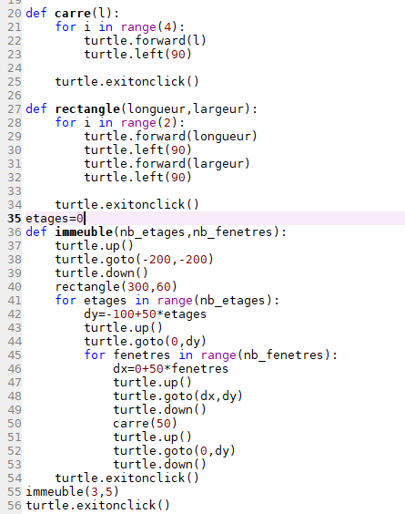Click the 'etages=0' assignment line
The width and height of the screenshot is (405, 514).
coord(55,219)
